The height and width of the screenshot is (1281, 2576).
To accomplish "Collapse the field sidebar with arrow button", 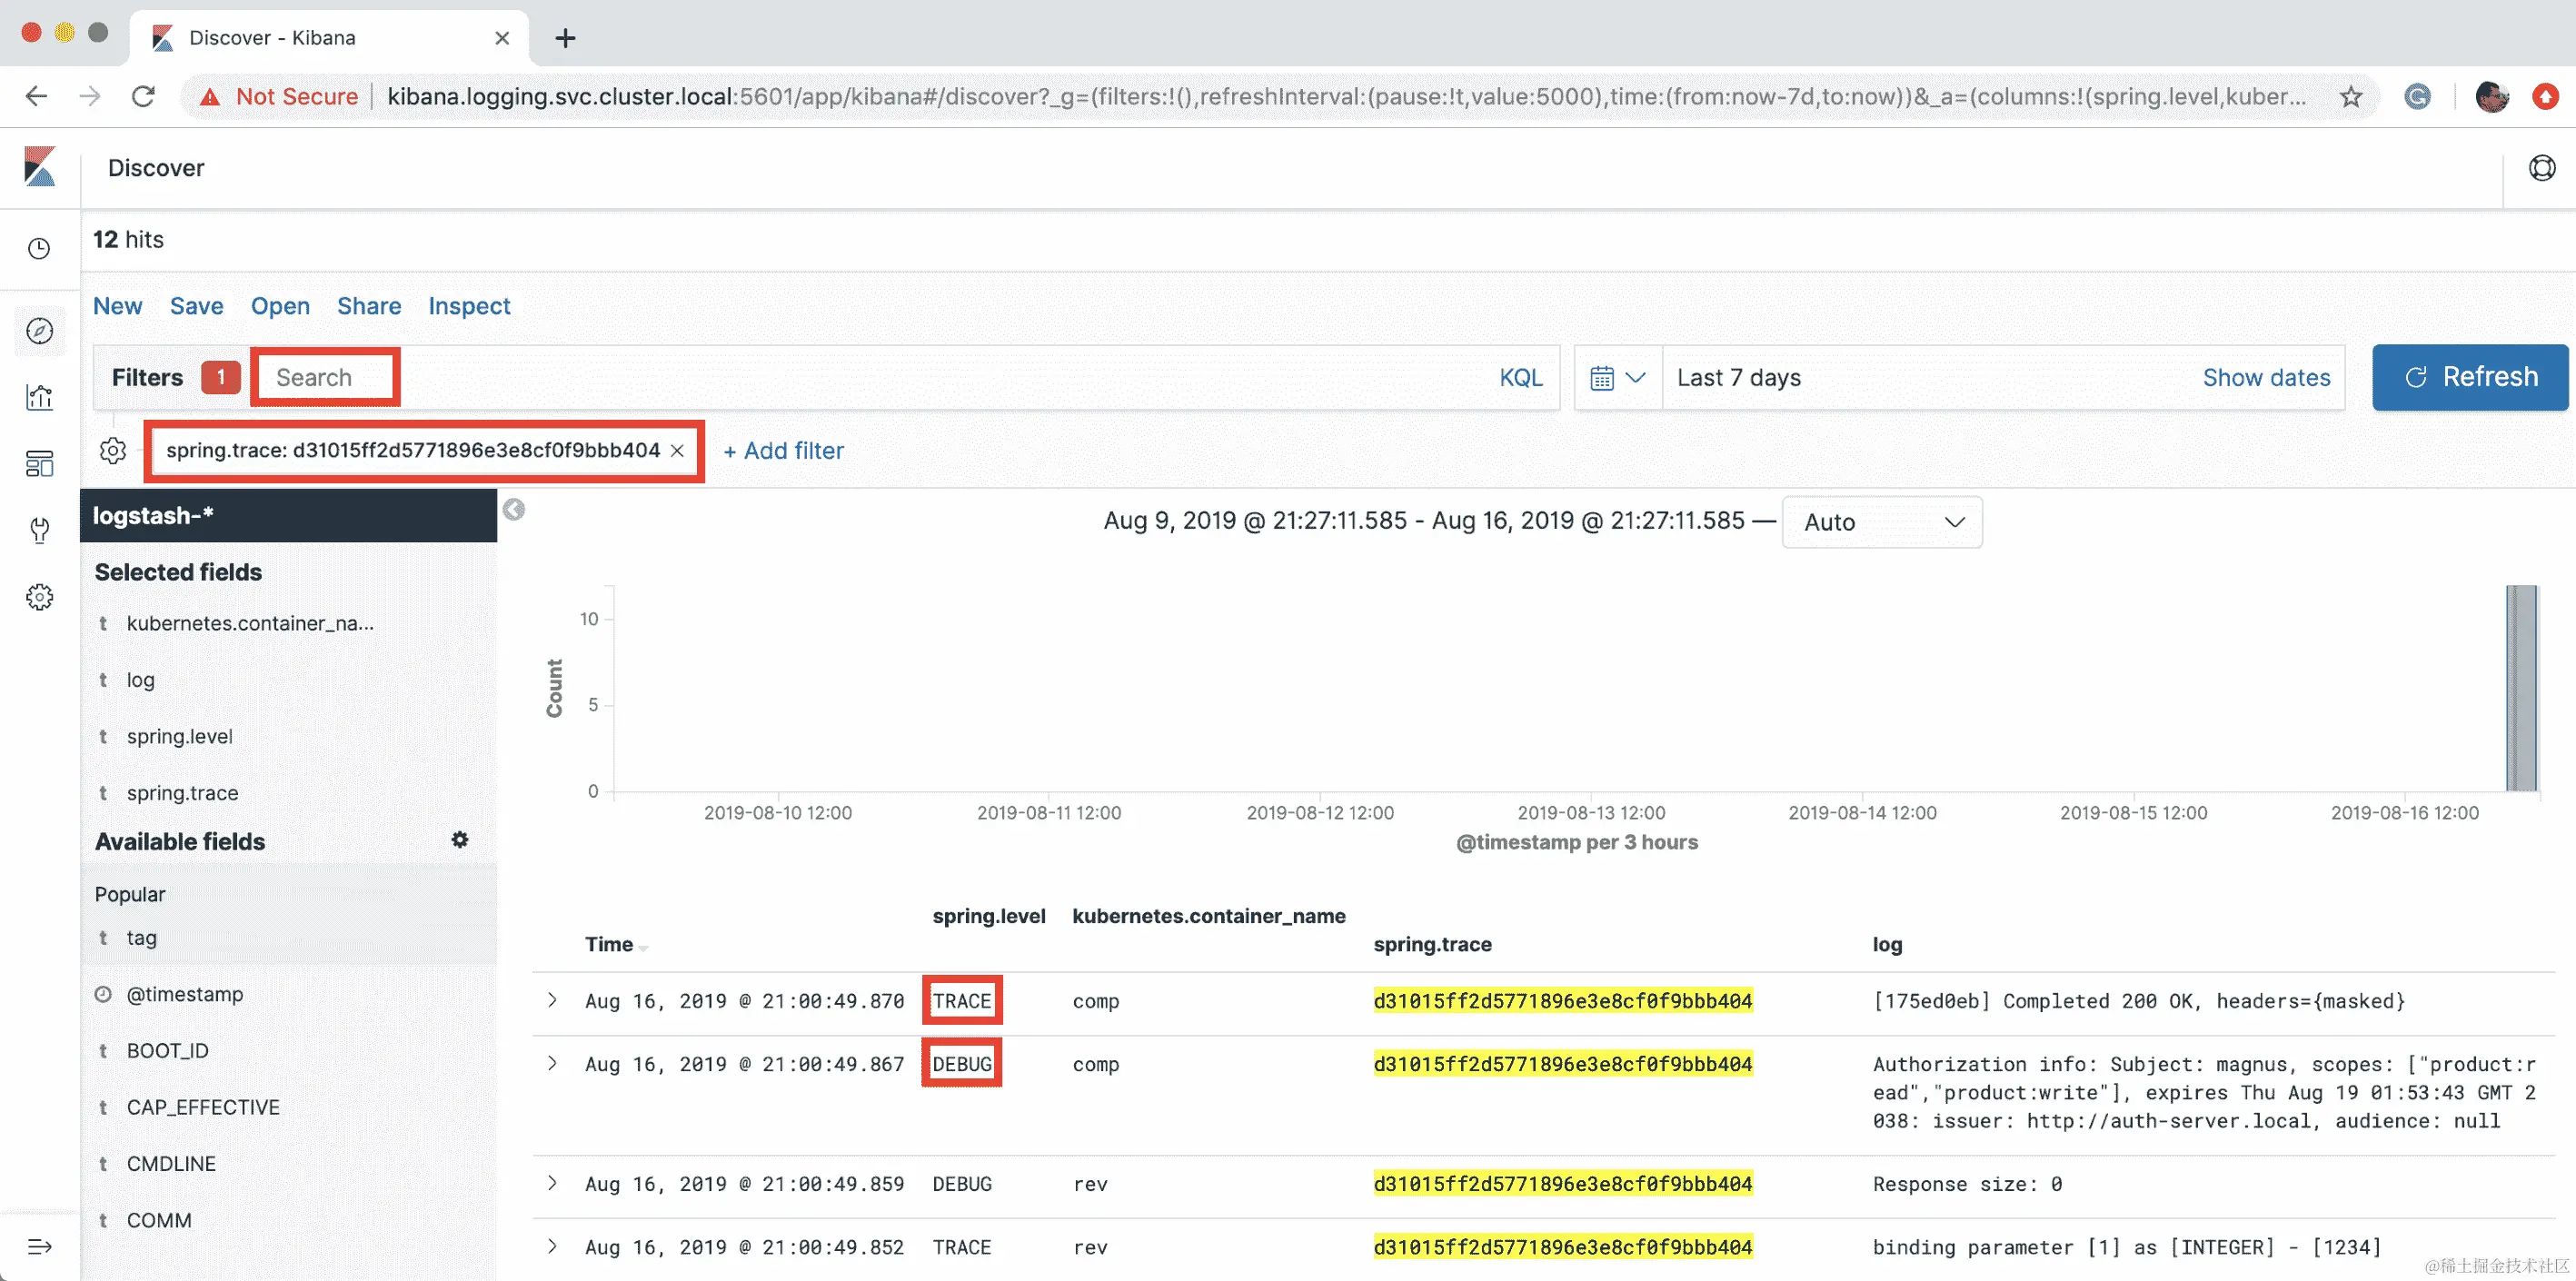I will click(x=514, y=510).
